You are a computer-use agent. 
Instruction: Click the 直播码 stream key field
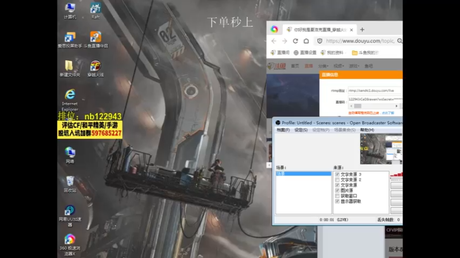(375, 99)
